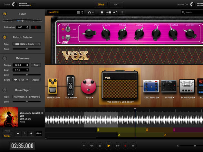Click the BASS knob on the amp

click(156, 33)
